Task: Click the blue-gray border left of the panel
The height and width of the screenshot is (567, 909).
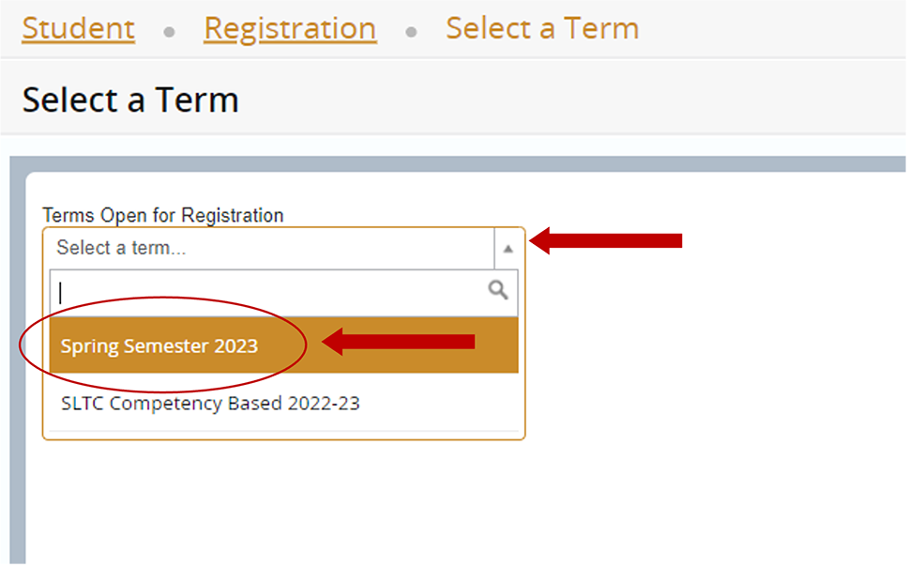Action: pyautogui.click(x=17, y=375)
